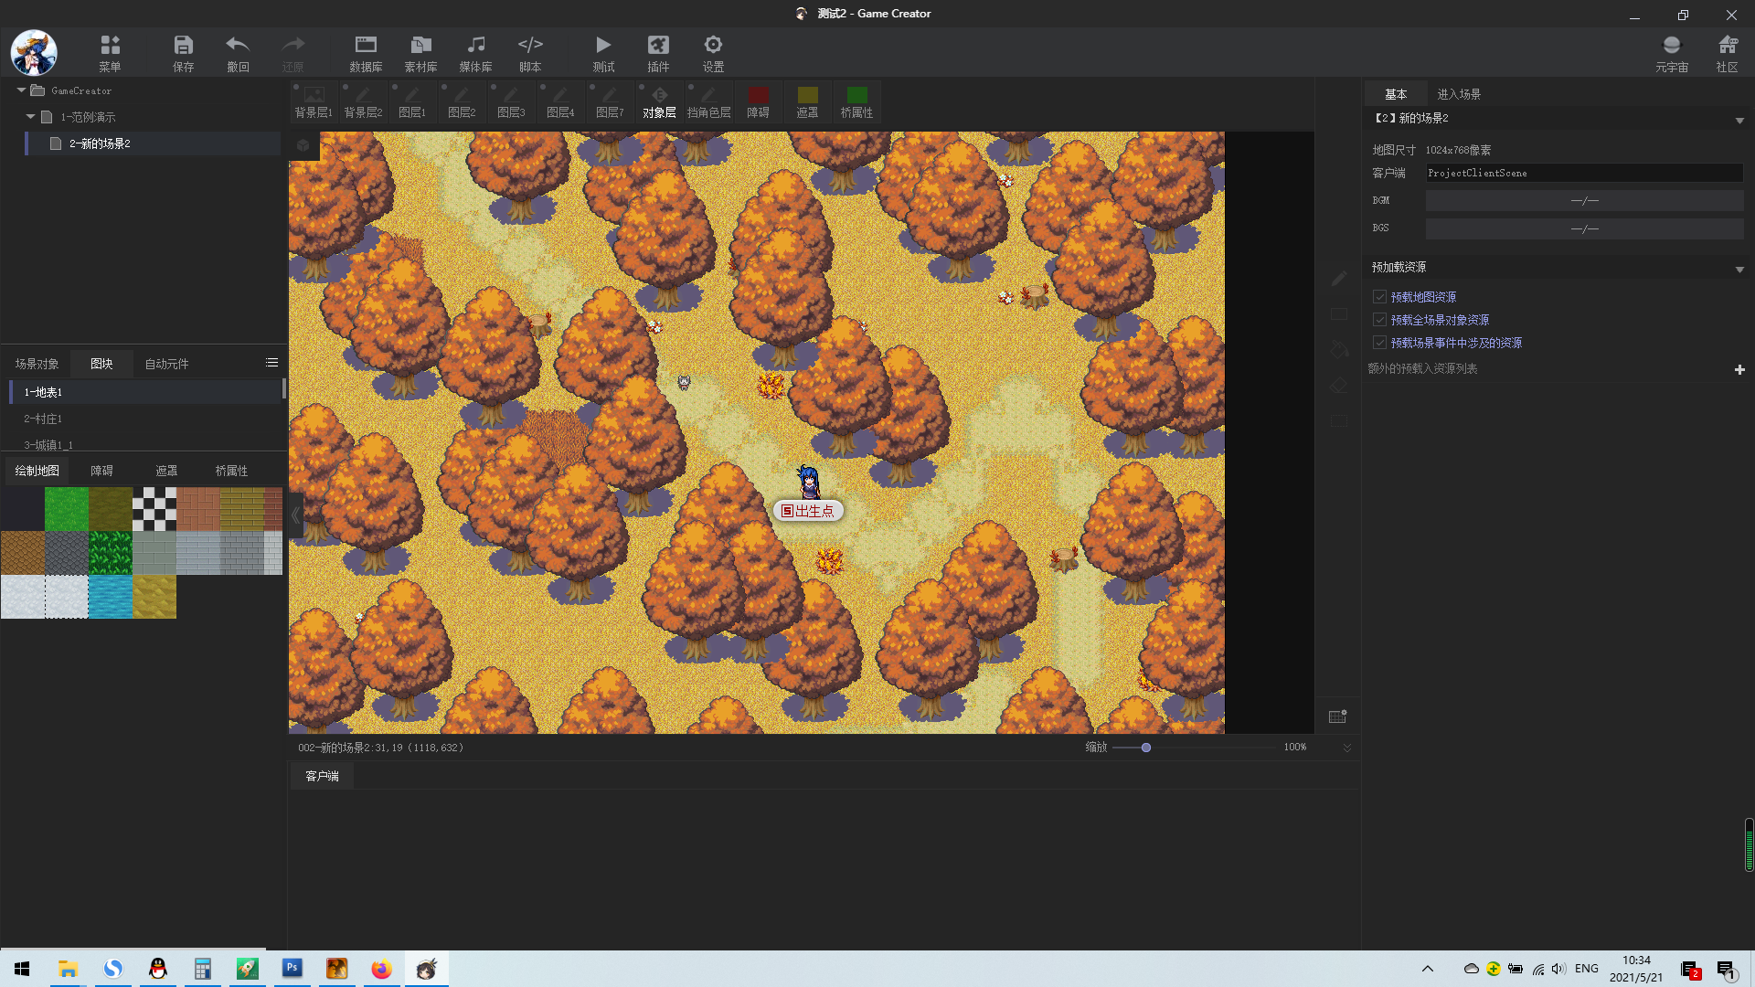Select the 挡角色层 layer
Image resolution: width=1755 pixels, height=987 pixels.
(708, 102)
